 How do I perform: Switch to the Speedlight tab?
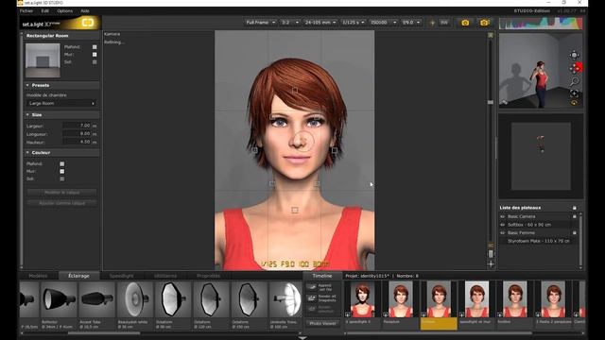(x=122, y=276)
